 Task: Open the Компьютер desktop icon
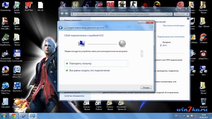(5, 6)
